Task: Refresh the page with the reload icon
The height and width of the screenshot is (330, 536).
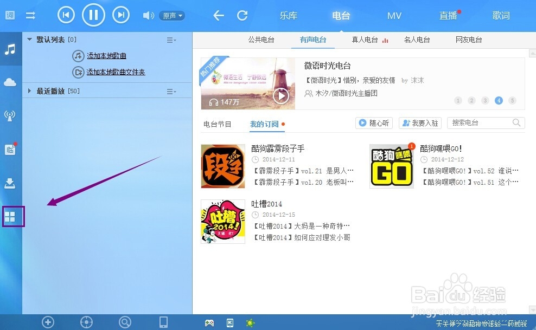Action: point(243,15)
